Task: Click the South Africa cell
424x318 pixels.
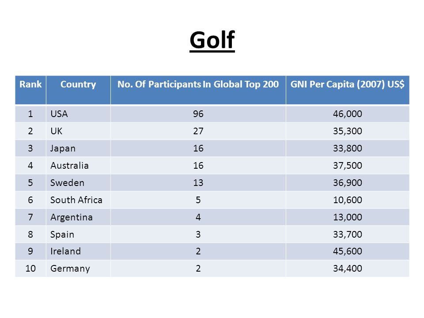Action: point(78,200)
